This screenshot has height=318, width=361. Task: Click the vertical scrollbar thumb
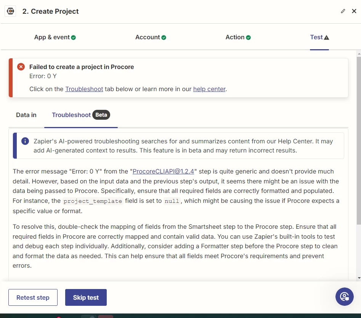359,140
